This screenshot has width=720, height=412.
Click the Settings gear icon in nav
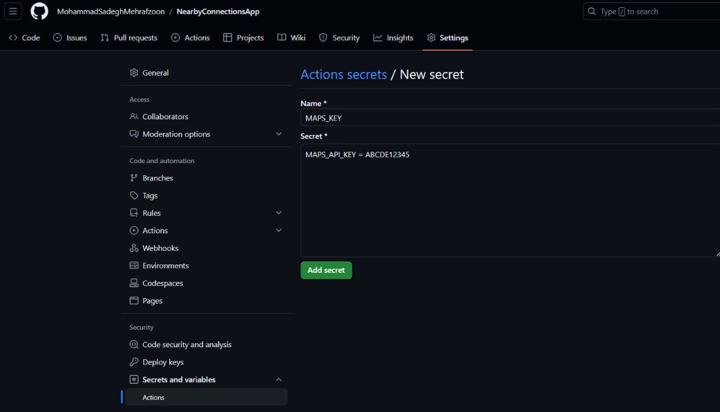click(x=431, y=38)
